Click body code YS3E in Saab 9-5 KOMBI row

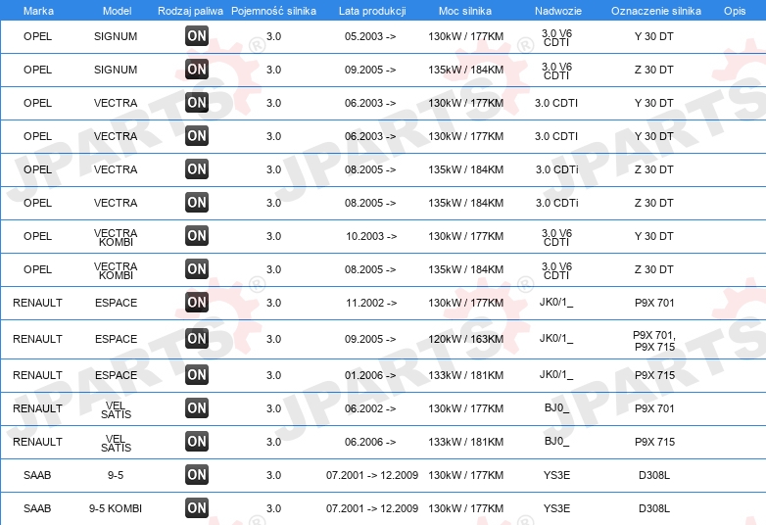(x=556, y=508)
